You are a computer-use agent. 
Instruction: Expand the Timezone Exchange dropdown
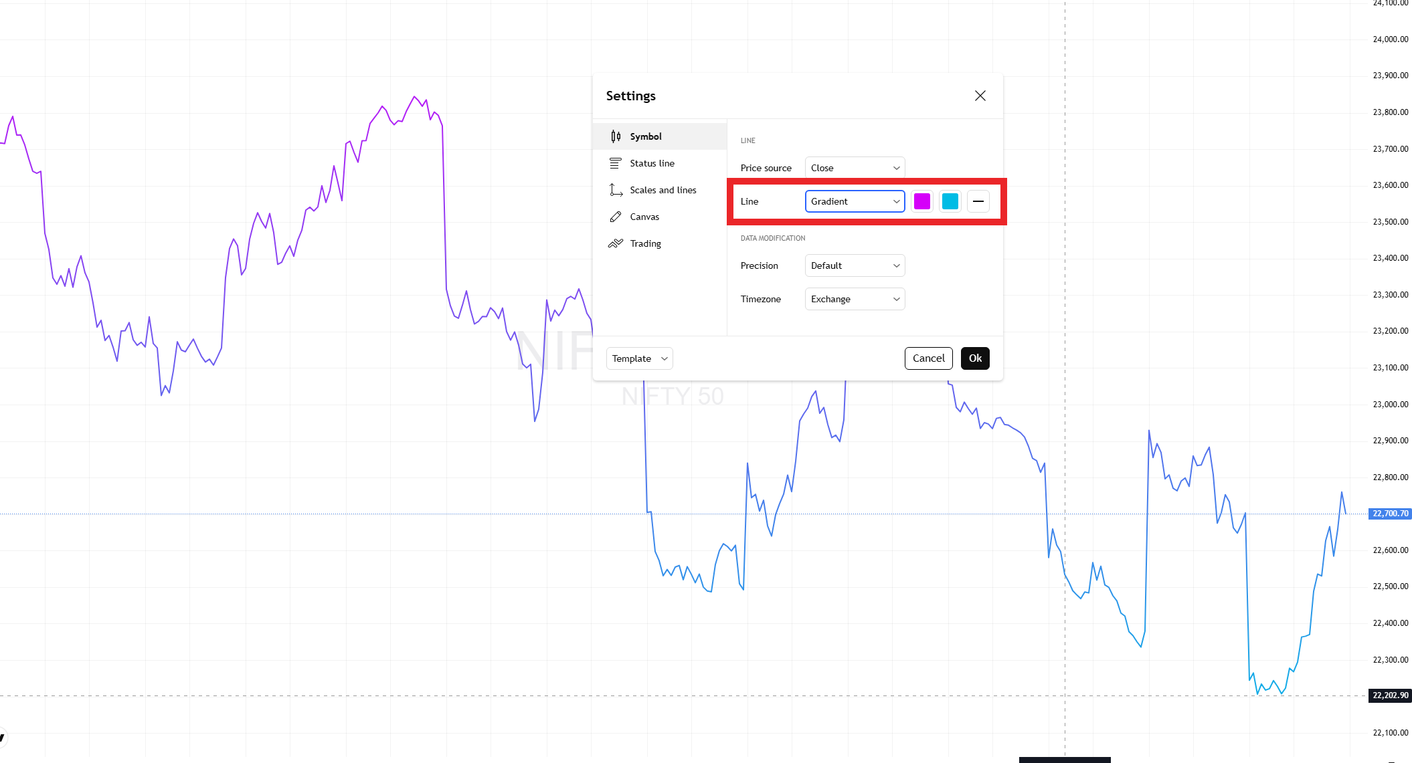click(855, 299)
